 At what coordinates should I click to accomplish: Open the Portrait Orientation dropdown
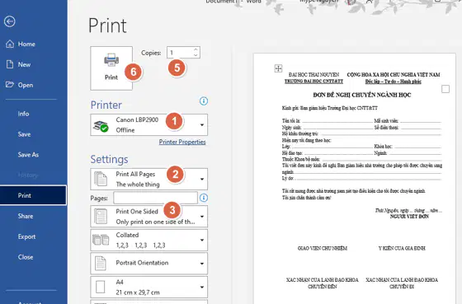[149, 264]
